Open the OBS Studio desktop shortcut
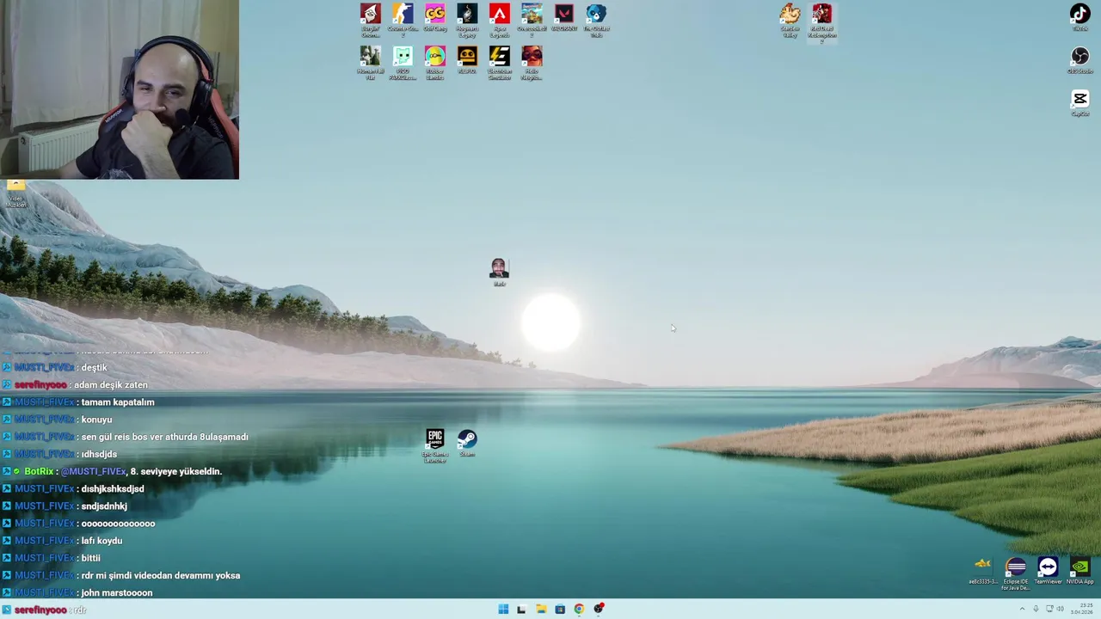The image size is (1101, 619). click(x=1080, y=62)
